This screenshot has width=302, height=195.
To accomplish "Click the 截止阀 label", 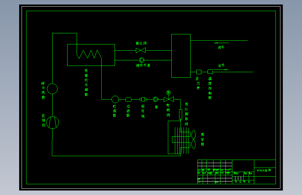I will click(x=141, y=43).
